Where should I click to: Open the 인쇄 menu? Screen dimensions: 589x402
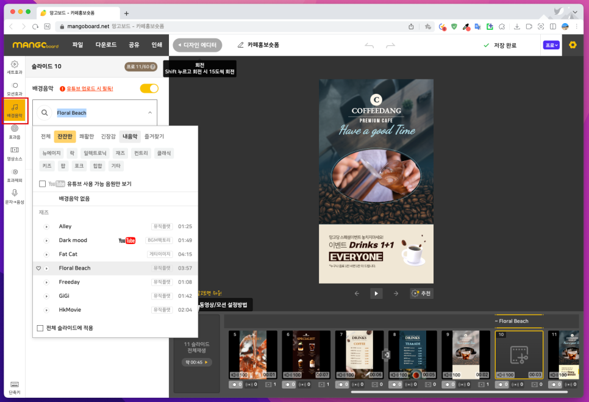click(x=157, y=45)
